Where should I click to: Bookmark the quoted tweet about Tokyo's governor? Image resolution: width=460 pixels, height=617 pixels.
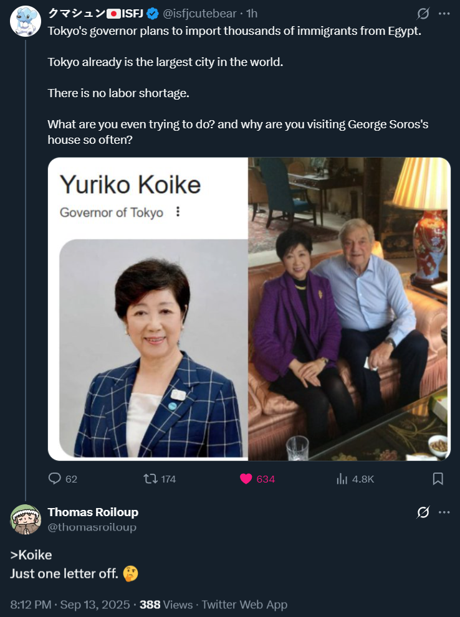(438, 479)
